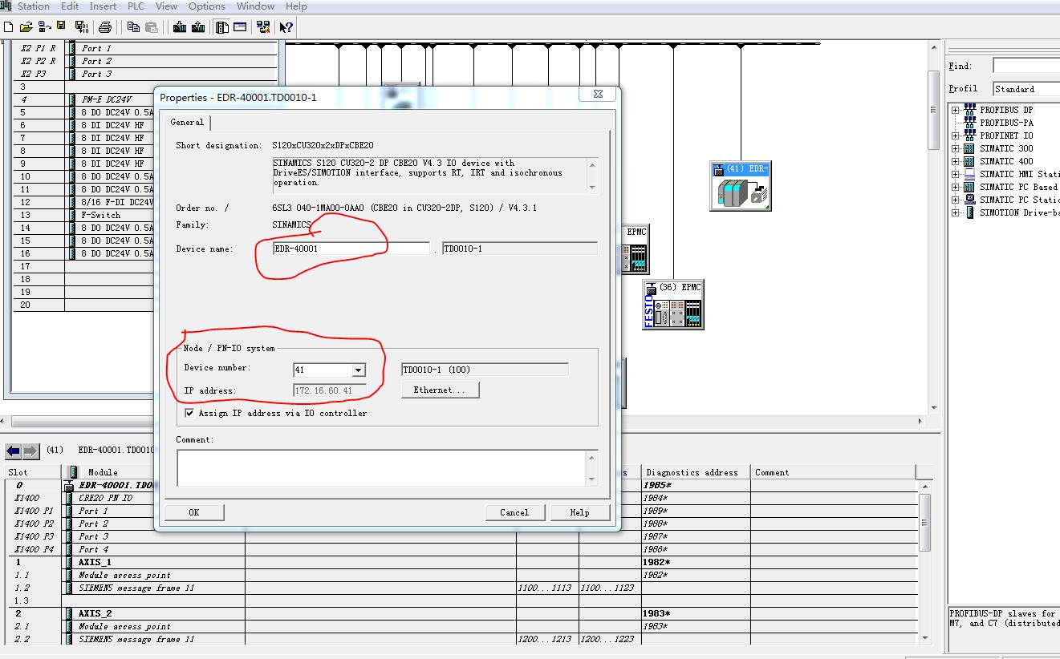The image size is (1060, 659).
Task: Click the Configure Network icon
Action: click(263, 27)
